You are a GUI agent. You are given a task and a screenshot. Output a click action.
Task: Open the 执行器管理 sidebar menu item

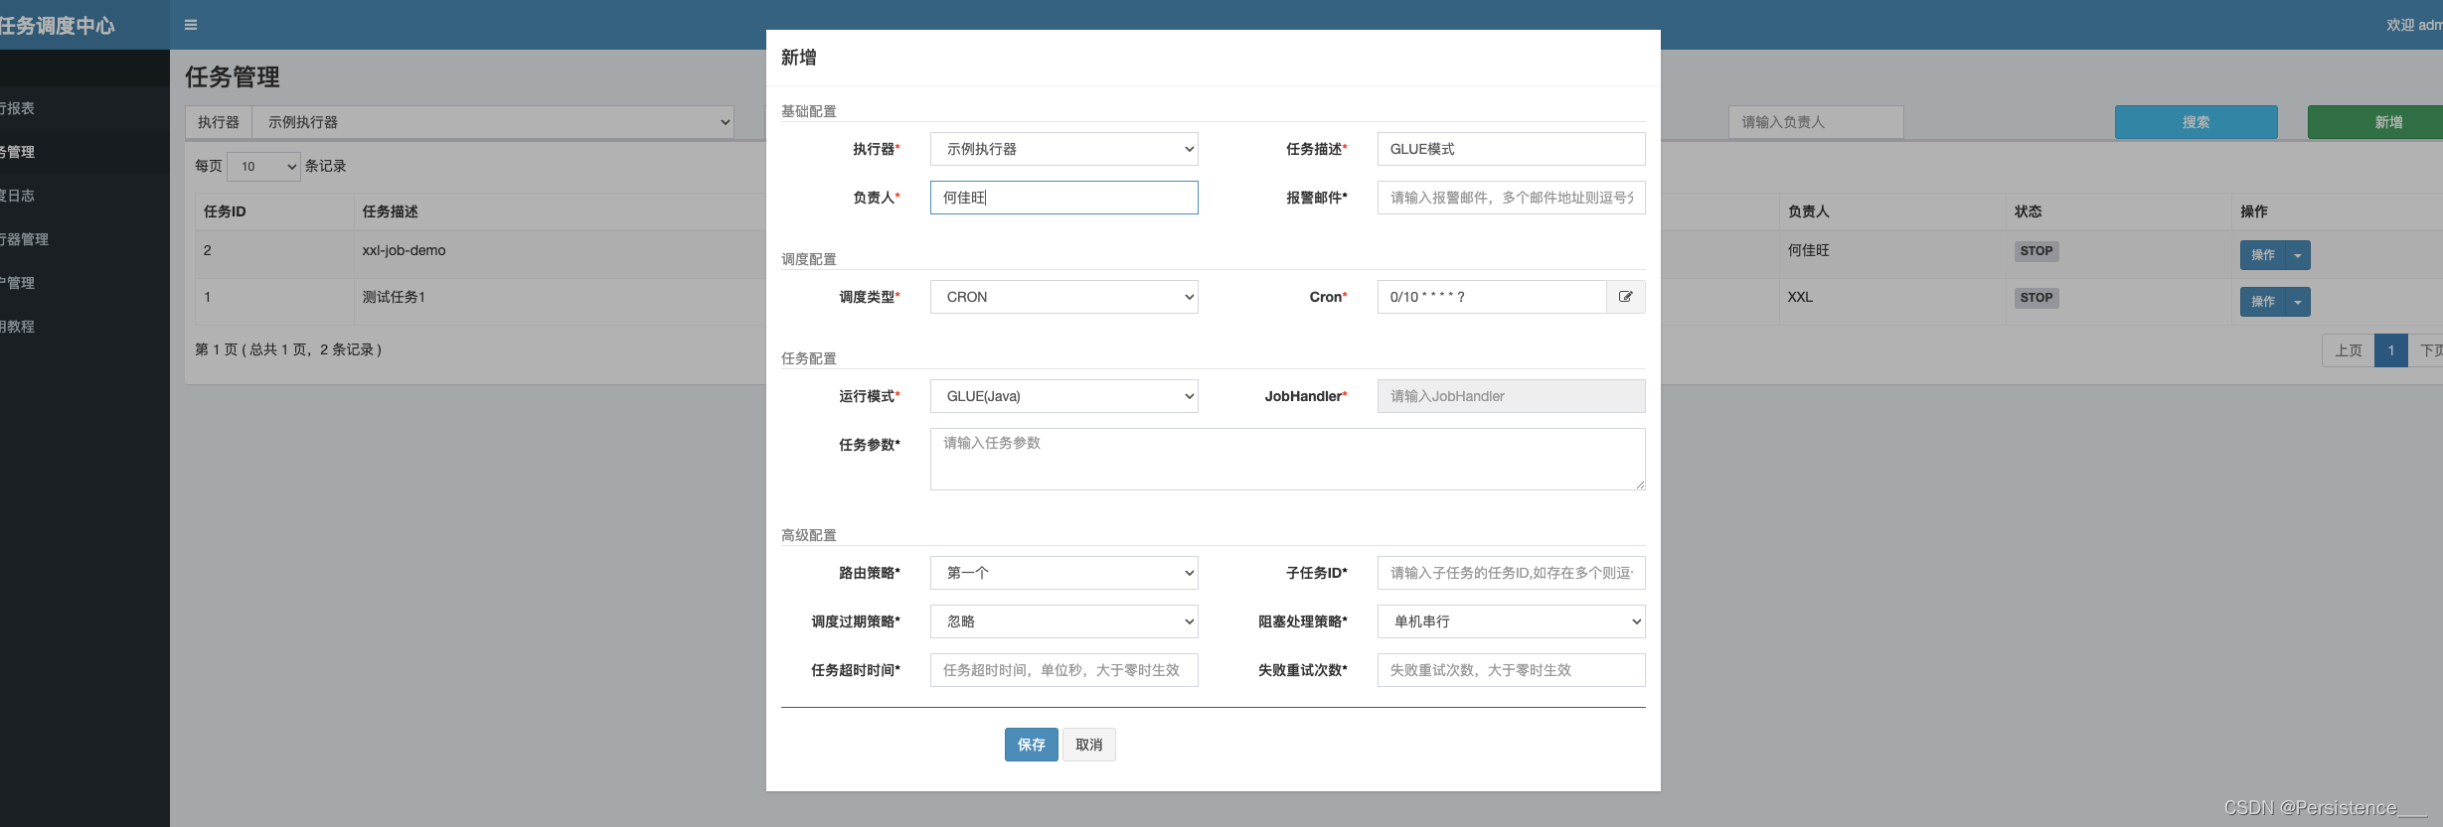tap(84, 239)
